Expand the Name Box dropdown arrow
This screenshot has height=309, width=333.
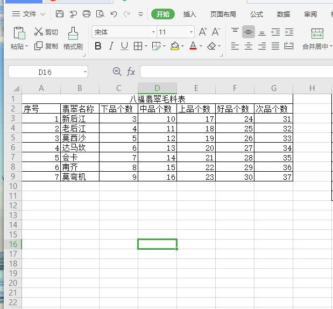point(85,72)
